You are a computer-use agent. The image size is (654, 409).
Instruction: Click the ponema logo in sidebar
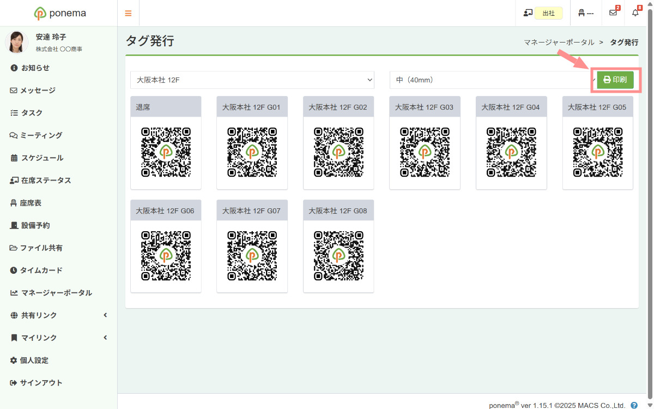(60, 13)
